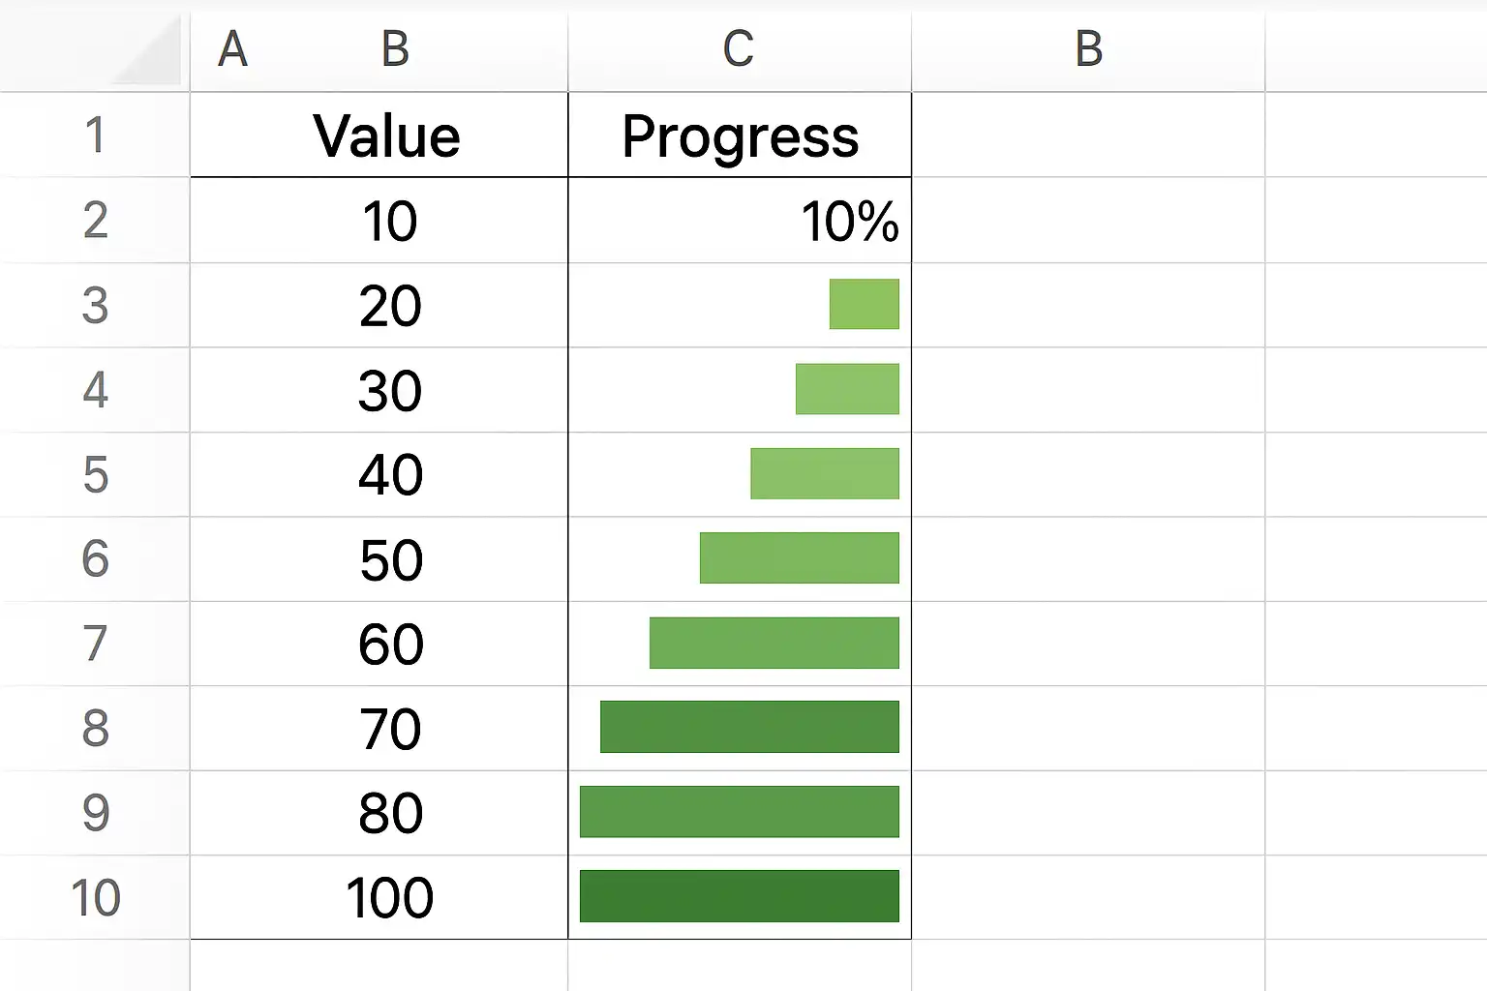The height and width of the screenshot is (991, 1487).
Task: Select the column A header letter
Action: 232,48
